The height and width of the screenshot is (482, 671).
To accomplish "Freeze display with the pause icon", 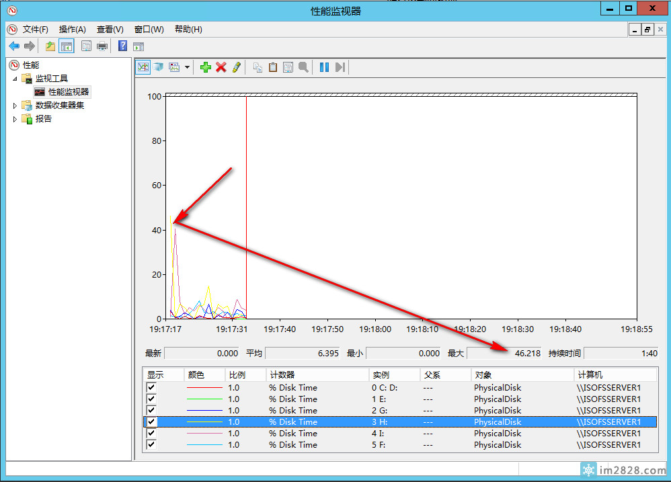I will tap(324, 67).
